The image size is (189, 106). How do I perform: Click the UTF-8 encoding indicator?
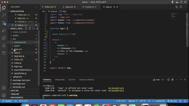click(142, 101)
